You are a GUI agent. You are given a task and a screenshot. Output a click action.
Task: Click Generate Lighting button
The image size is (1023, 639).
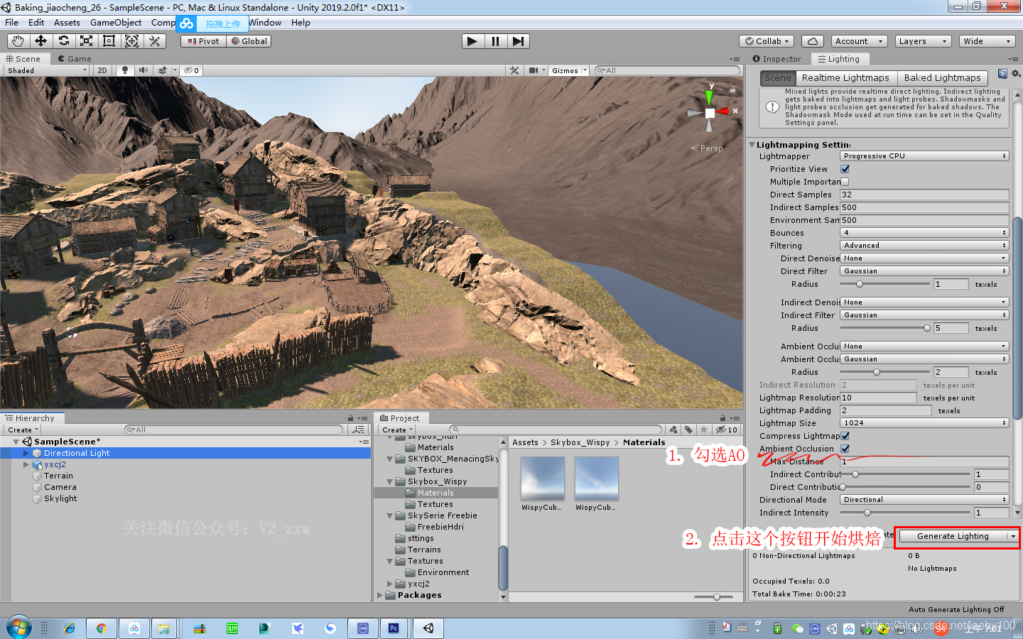953,536
